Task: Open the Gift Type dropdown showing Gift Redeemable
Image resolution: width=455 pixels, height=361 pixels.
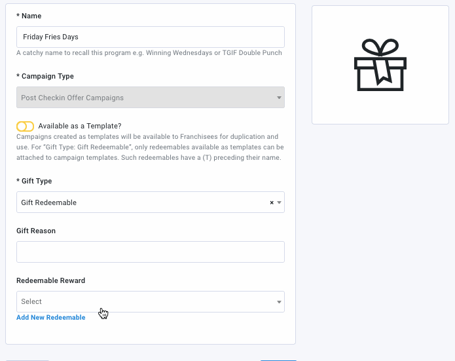Action: click(151, 202)
